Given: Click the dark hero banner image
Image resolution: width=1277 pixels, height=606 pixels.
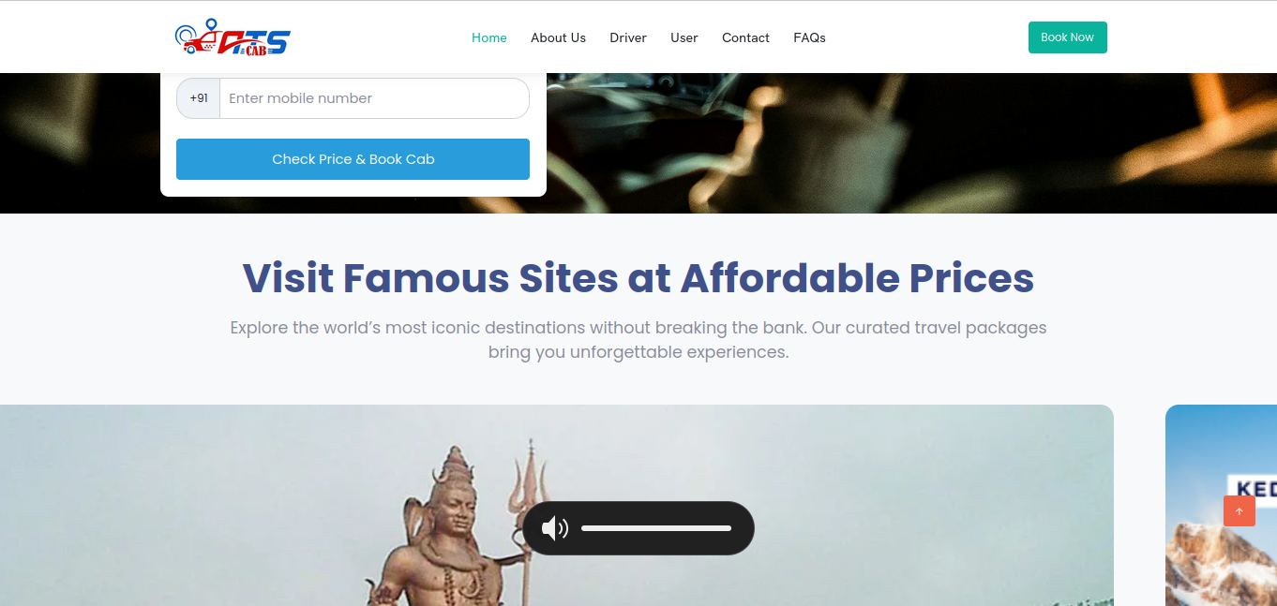Looking at the screenshot, I should 909,143.
